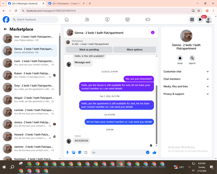Open the Friends icon in top navigation
Viewport: 217px width, 174px height.
pos(87,20)
